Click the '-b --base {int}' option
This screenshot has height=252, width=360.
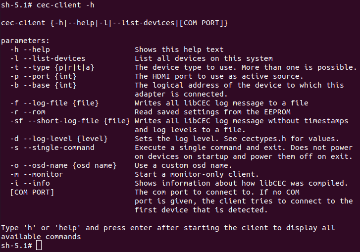[x=43, y=85]
